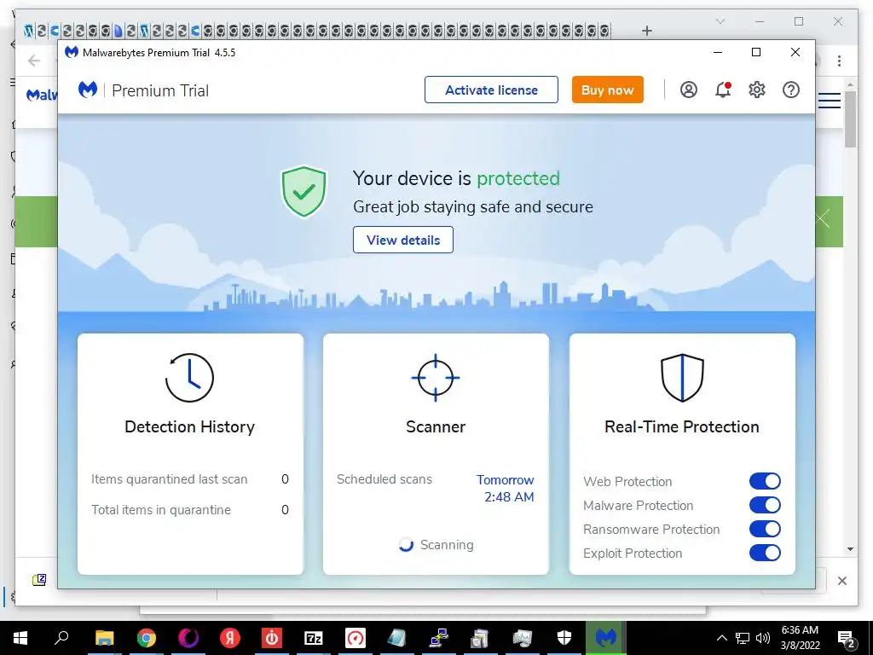
Task: Expand the browser tab search chevron
Action: (x=720, y=21)
